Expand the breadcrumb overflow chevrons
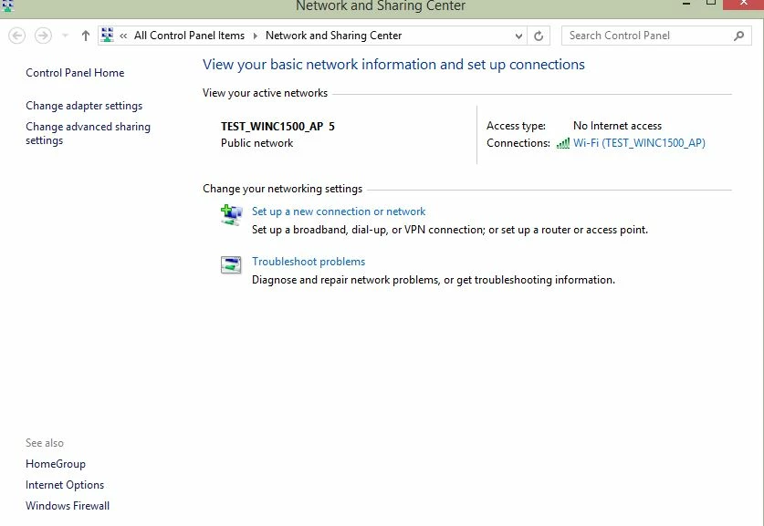764x526 pixels. 123,36
